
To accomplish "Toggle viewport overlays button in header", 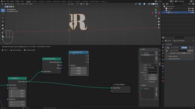I will 144,4.
